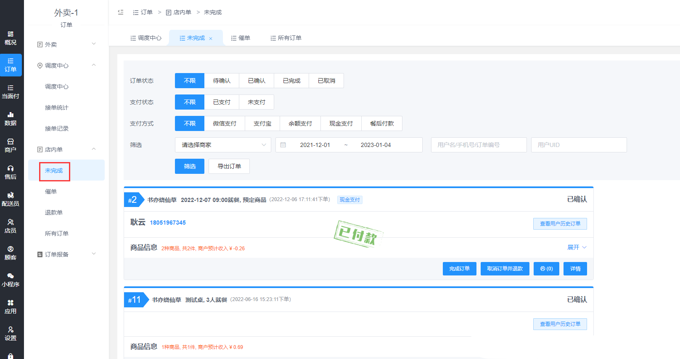Filter payment method by 餐后付款

(382, 123)
